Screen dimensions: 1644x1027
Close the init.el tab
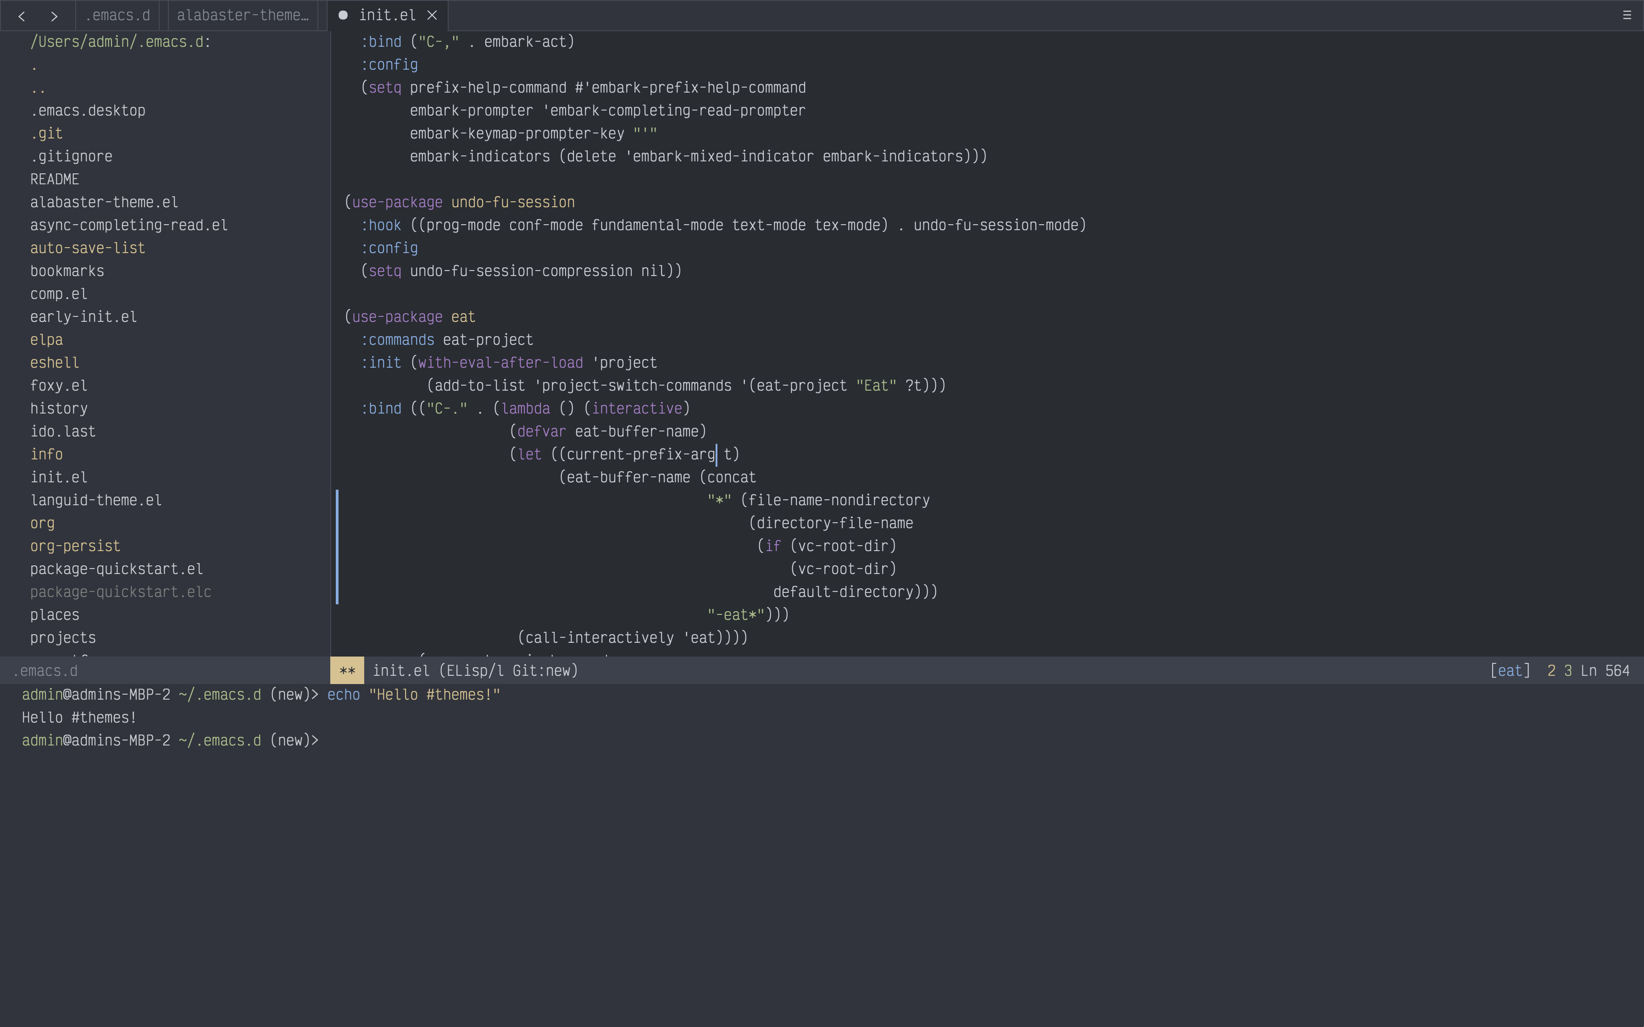pyautogui.click(x=432, y=15)
